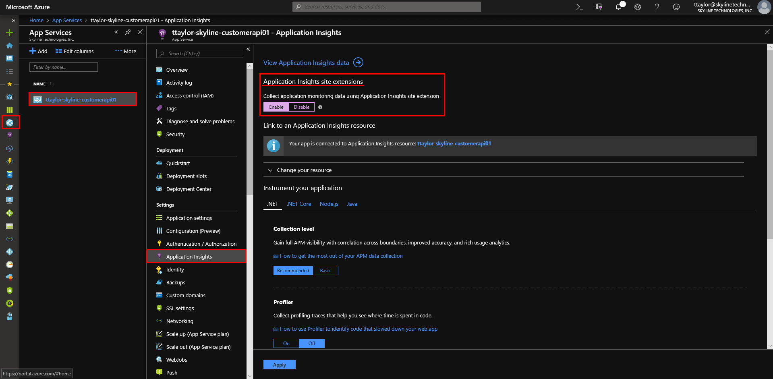Switch to the Node.js tab
The width and height of the screenshot is (773, 379).
(x=329, y=204)
